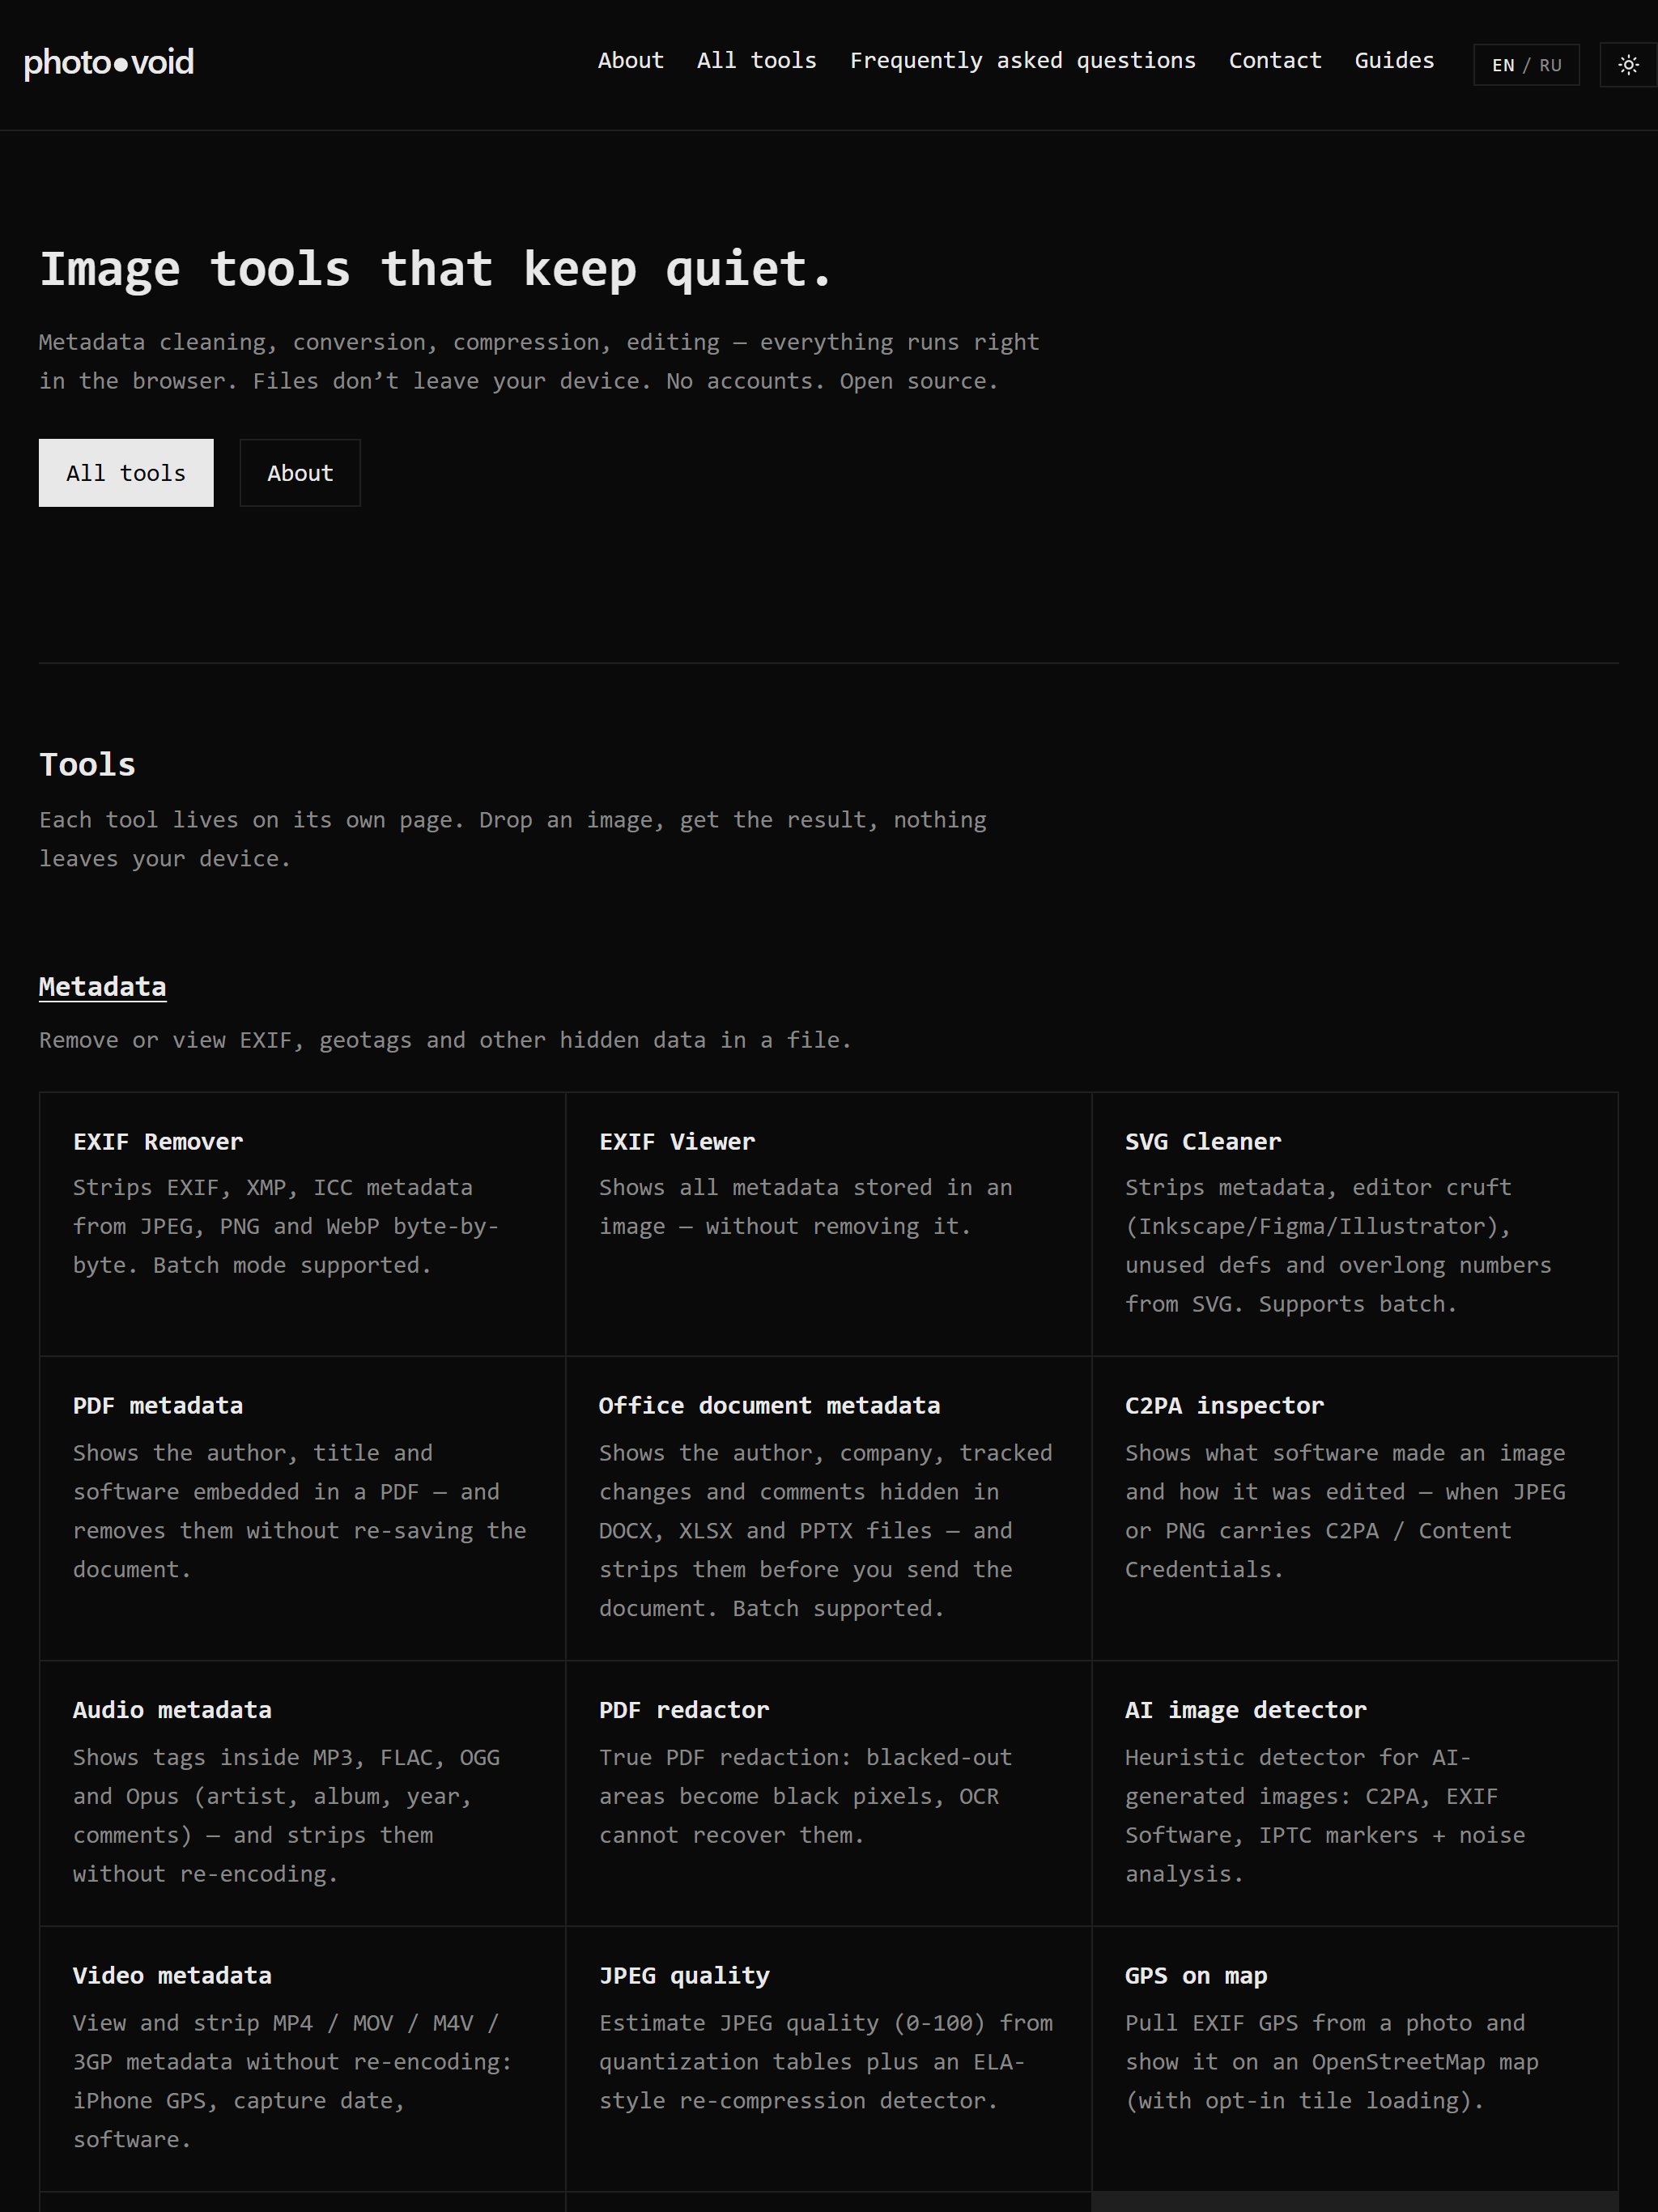Click 'True PDF redaction' description text
Image resolution: width=1658 pixels, height=2212 pixels.
(x=805, y=1796)
